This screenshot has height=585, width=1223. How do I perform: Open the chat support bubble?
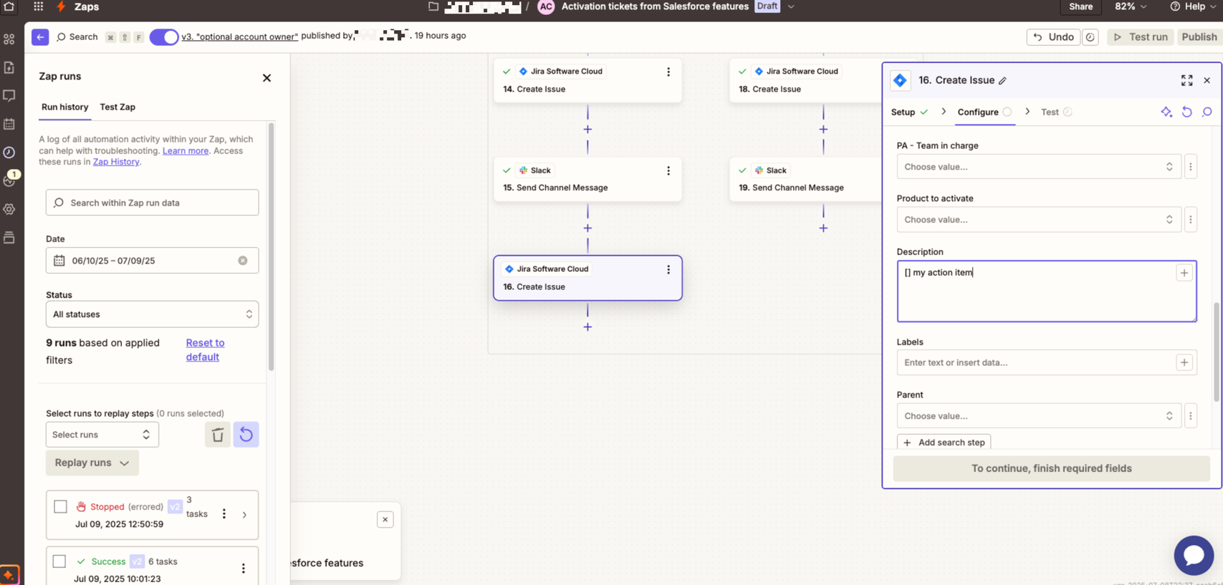pos(1194,555)
